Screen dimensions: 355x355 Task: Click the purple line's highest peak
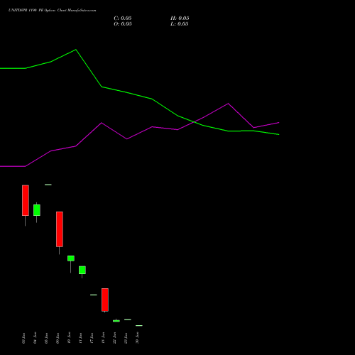(x=228, y=104)
